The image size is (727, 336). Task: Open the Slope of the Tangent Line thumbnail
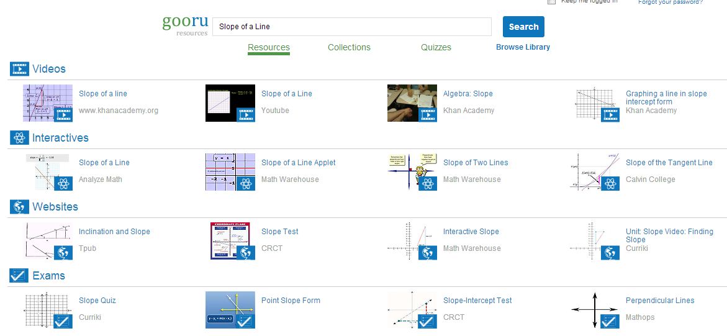click(595, 171)
